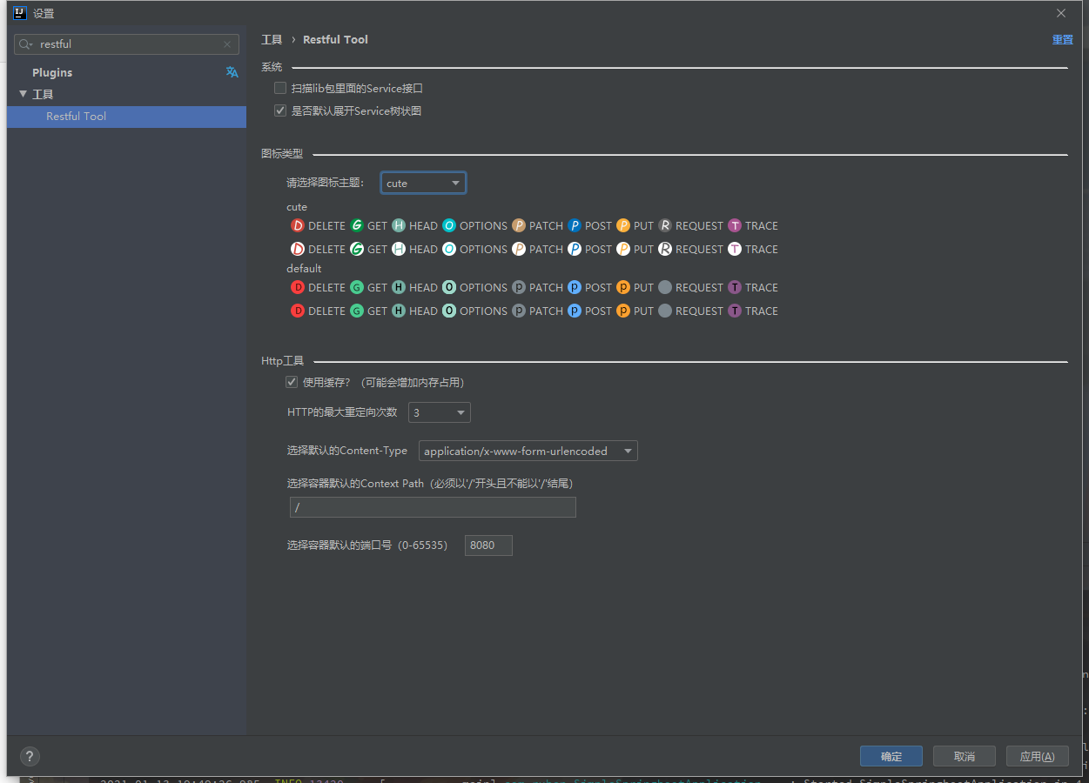The image size is (1089, 783).
Task: Click the translate icon next to Plugins
Action: click(x=232, y=72)
